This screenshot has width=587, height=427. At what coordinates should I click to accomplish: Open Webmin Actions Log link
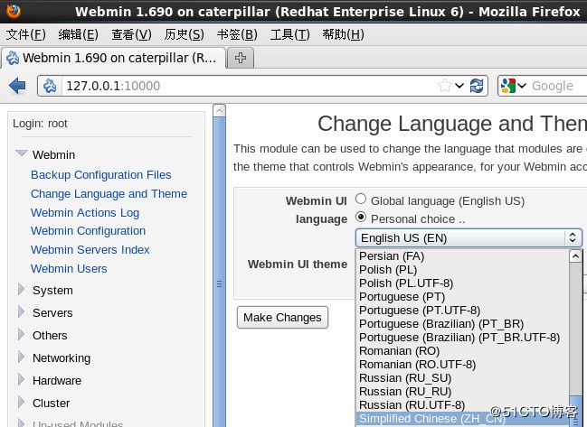pos(85,212)
